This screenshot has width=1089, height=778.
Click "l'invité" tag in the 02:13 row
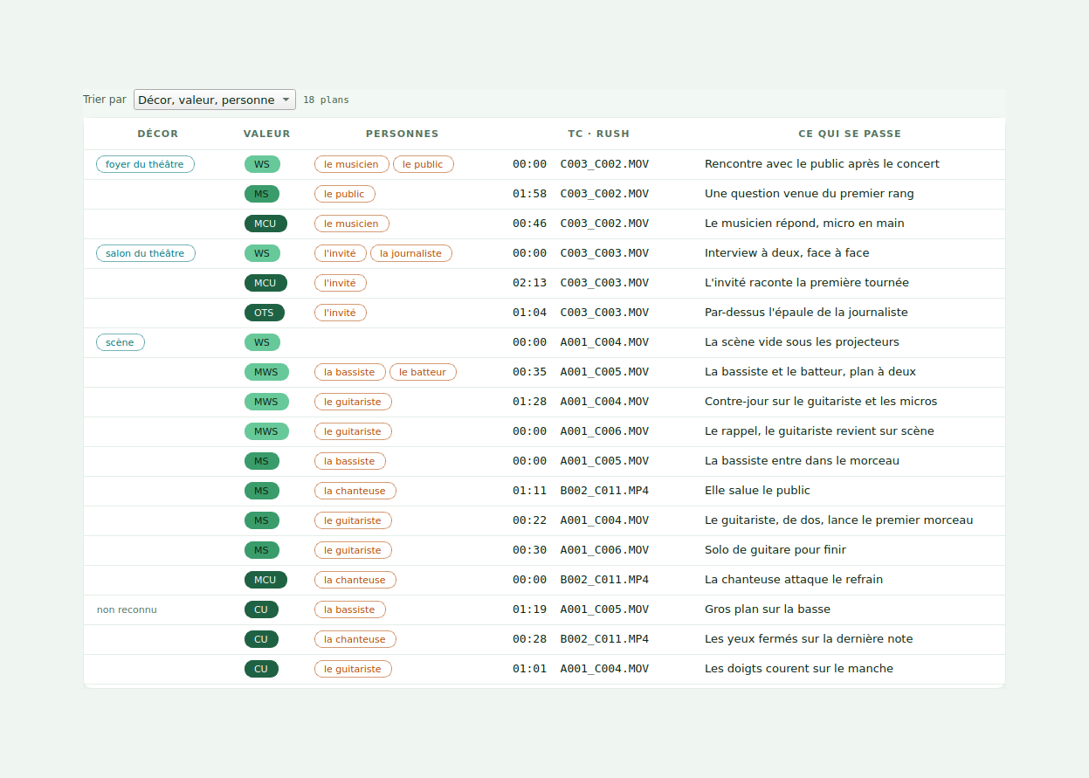click(x=341, y=283)
